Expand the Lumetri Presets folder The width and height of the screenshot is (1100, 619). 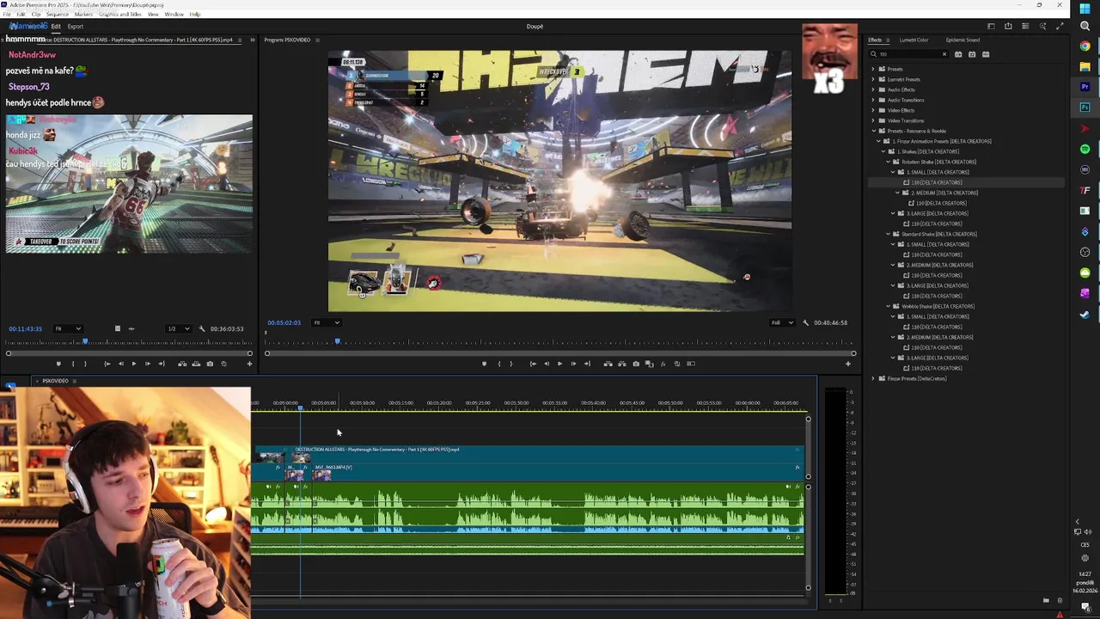(873, 79)
